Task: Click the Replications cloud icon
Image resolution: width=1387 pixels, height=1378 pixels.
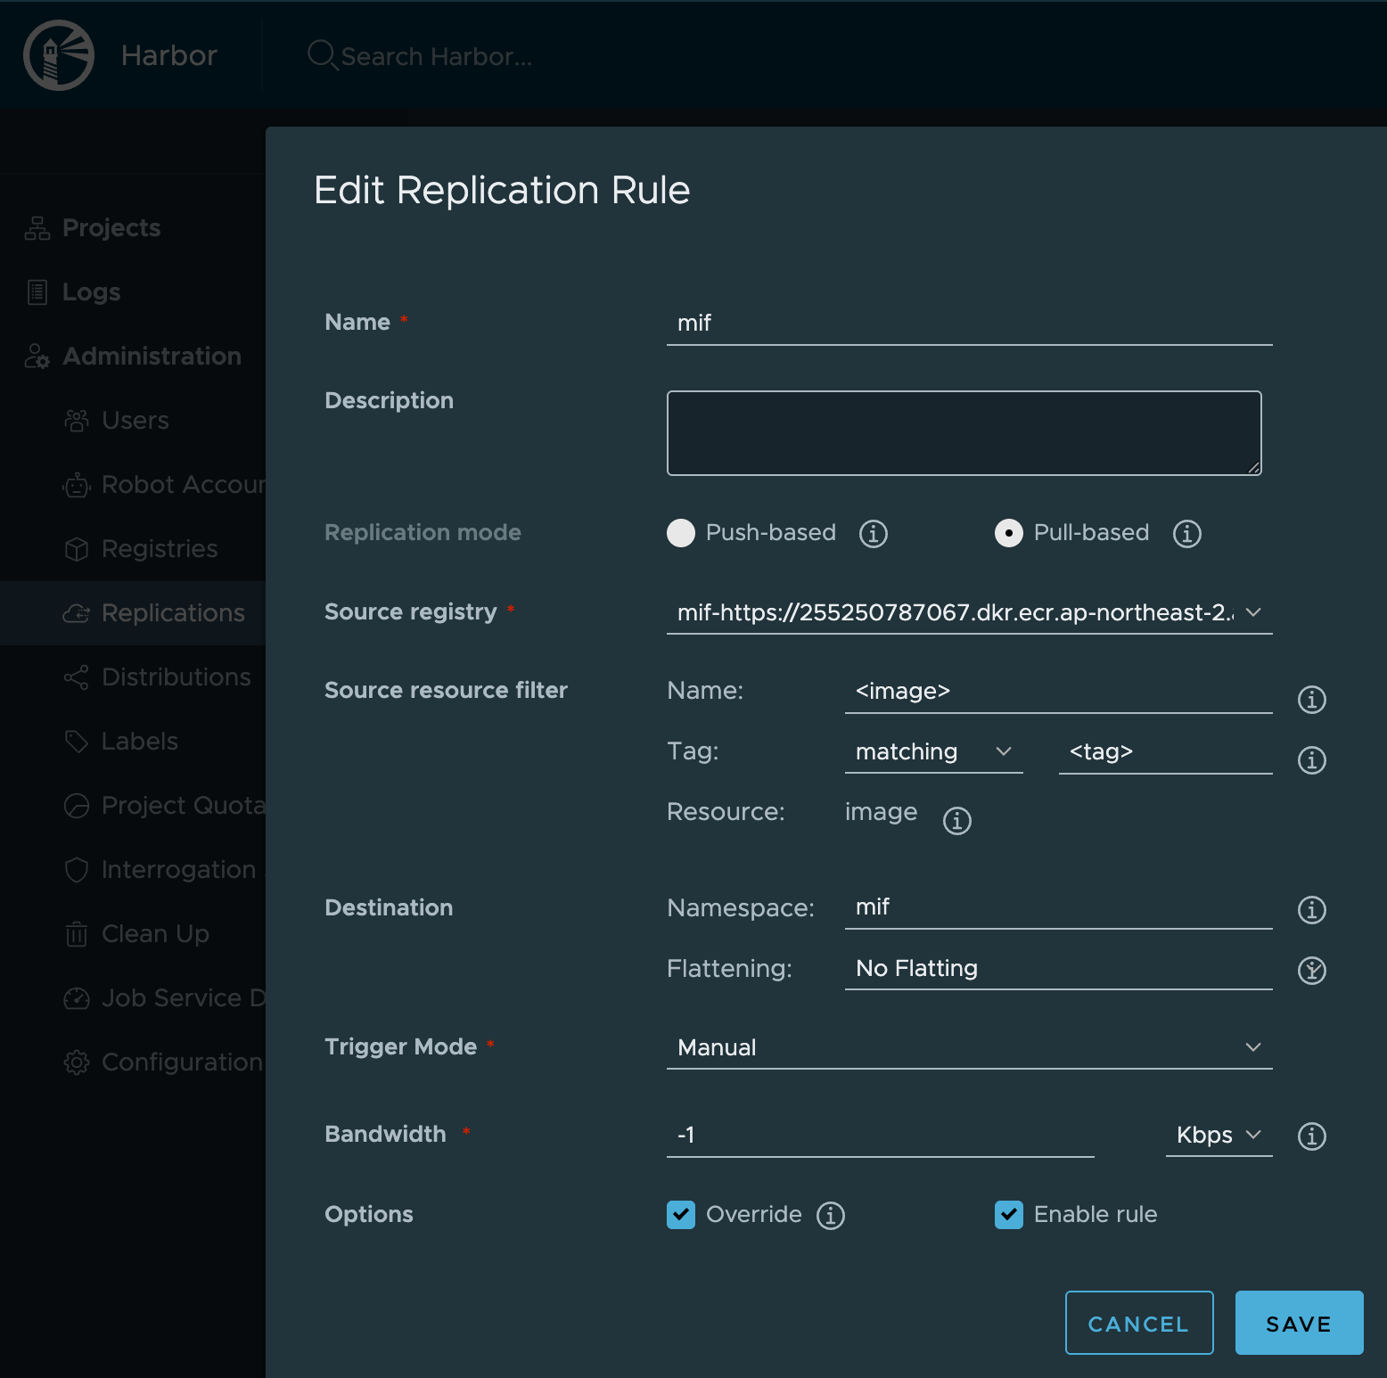Action: click(x=77, y=612)
